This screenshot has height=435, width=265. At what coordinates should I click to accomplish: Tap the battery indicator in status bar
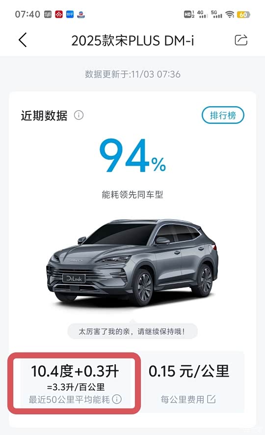coord(243,14)
